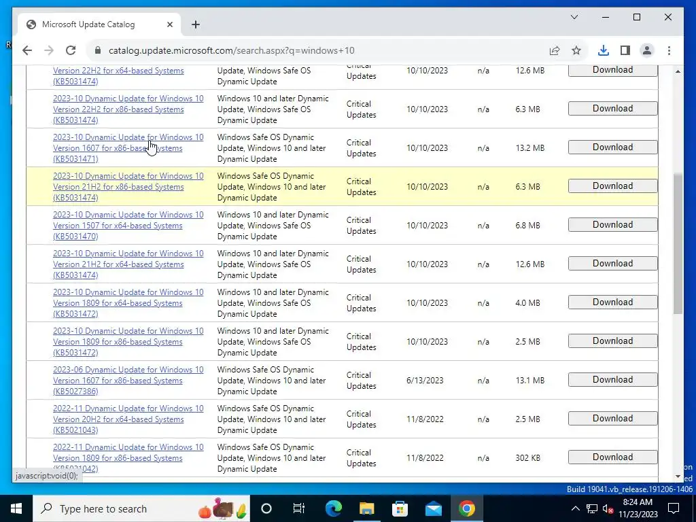Click the page scrollbar down arrow
The height and width of the screenshot is (522, 696).
point(678,476)
